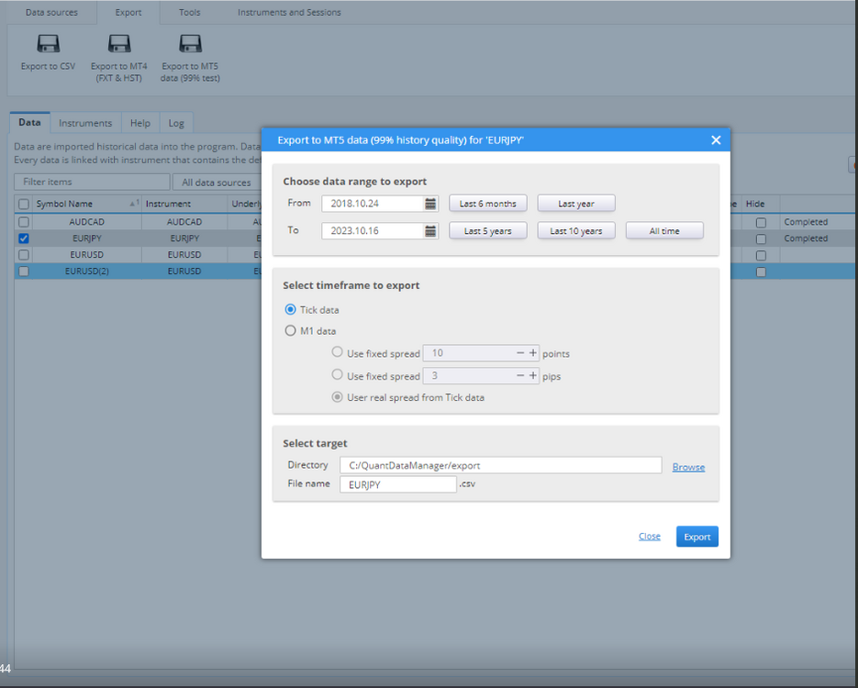Click the Export to CSV icon

48,44
